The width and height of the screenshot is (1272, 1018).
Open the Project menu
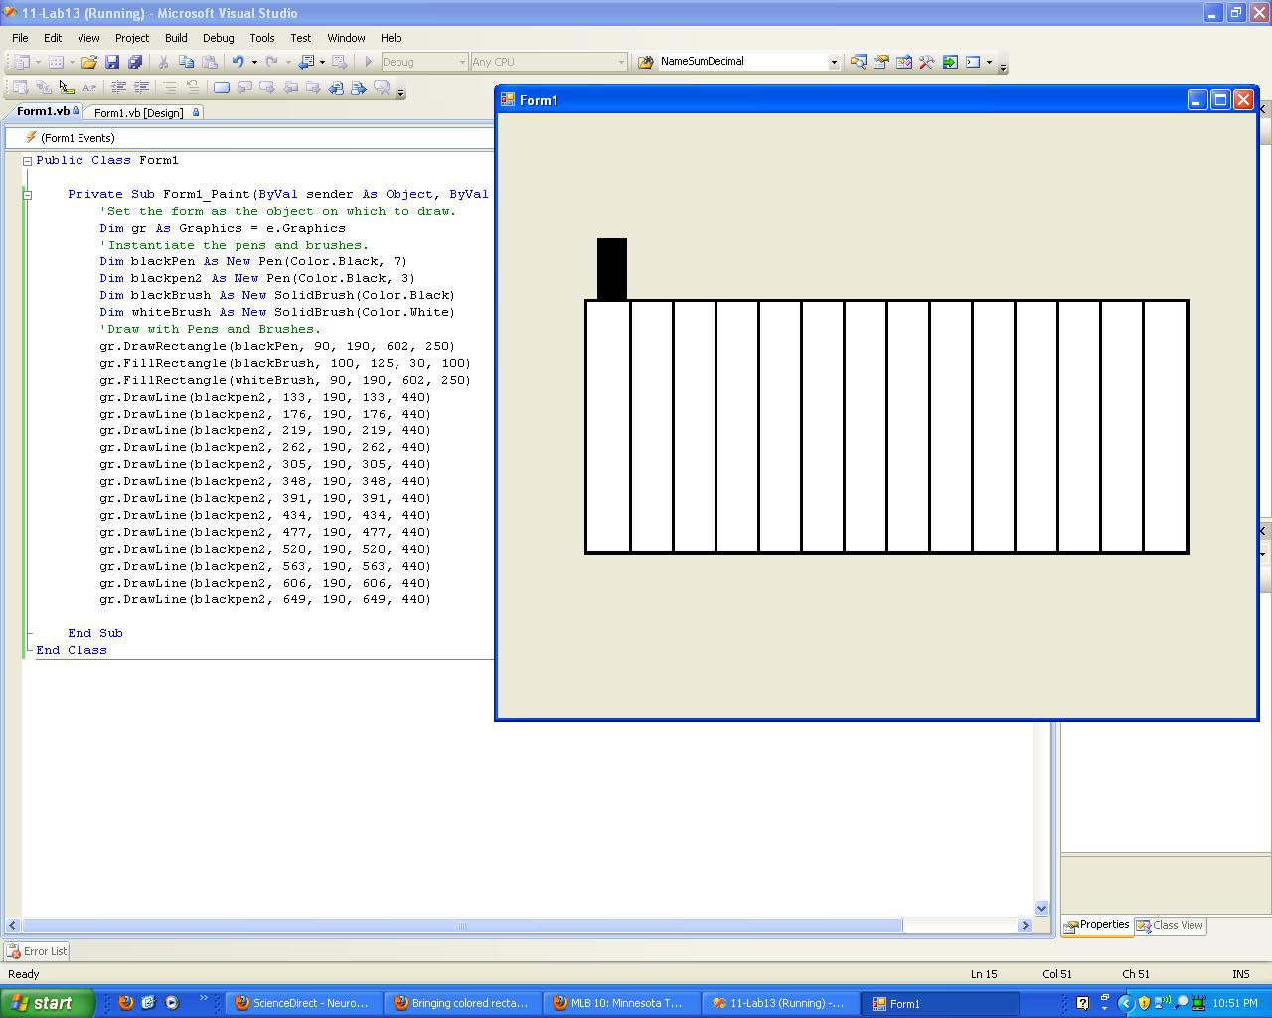pos(132,38)
